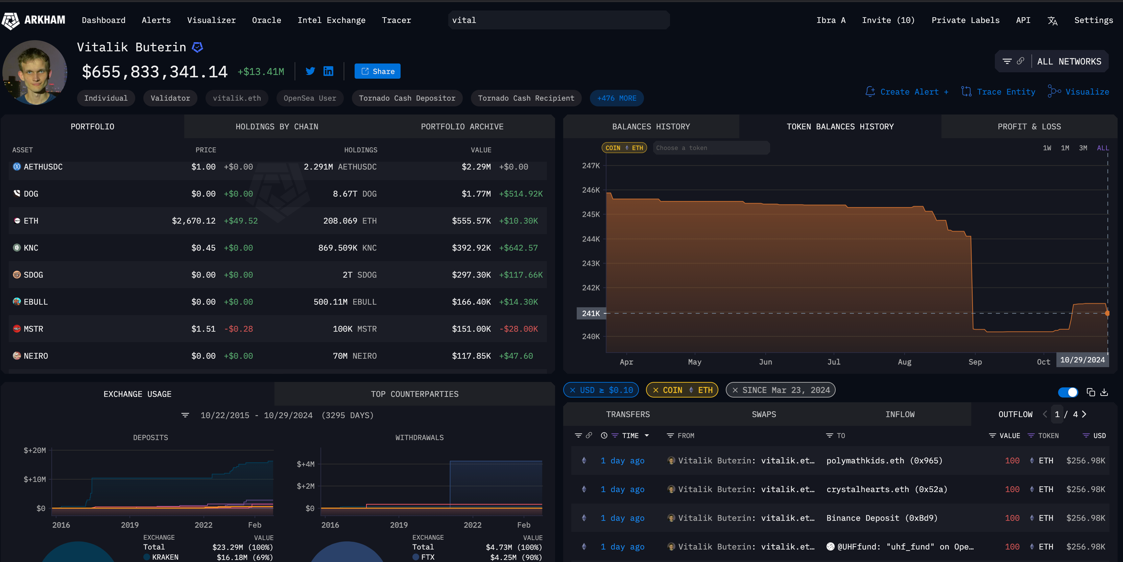Open the SWAPS tab

point(764,414)
